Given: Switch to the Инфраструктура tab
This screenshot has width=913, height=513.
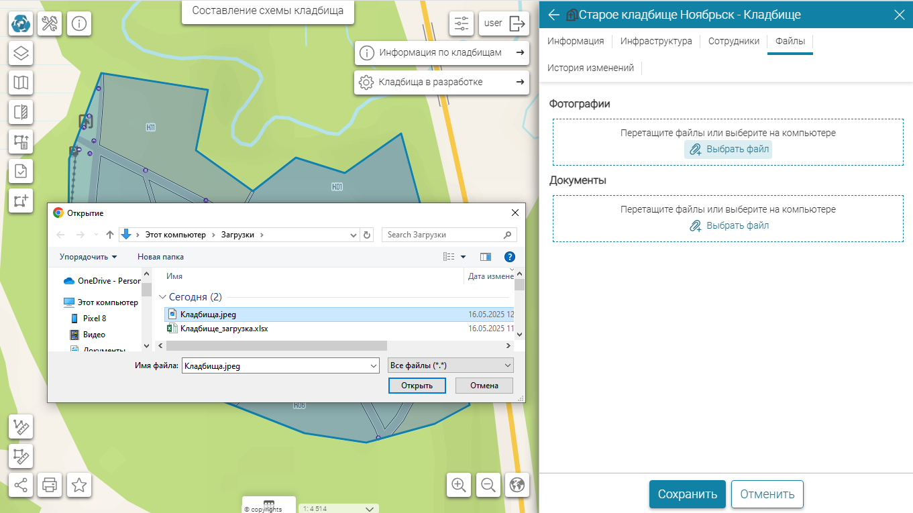Looking at the screenshot, I should (655, 42).
